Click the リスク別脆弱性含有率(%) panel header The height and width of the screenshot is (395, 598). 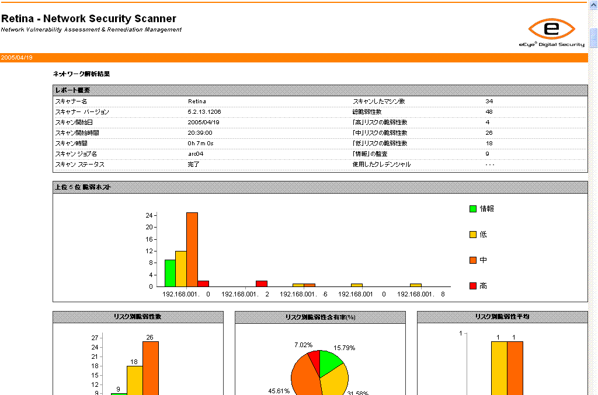click(x=321, y=317)
